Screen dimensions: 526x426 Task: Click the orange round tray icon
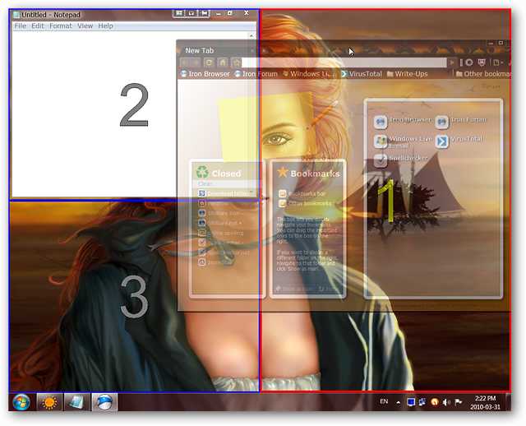(435, 402)
